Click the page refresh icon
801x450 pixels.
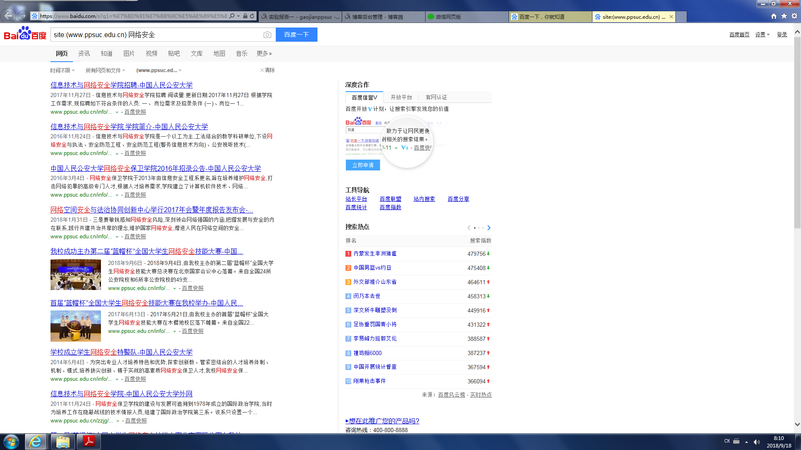(252, 16)
